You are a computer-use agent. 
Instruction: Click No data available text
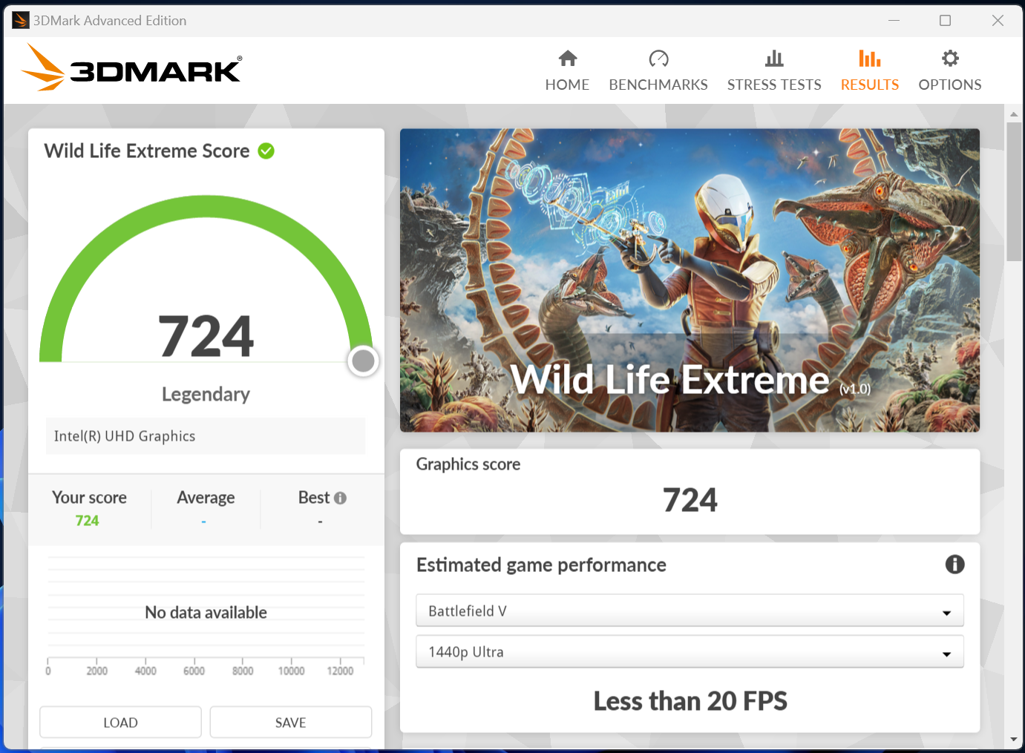click(x=206, y=613)
